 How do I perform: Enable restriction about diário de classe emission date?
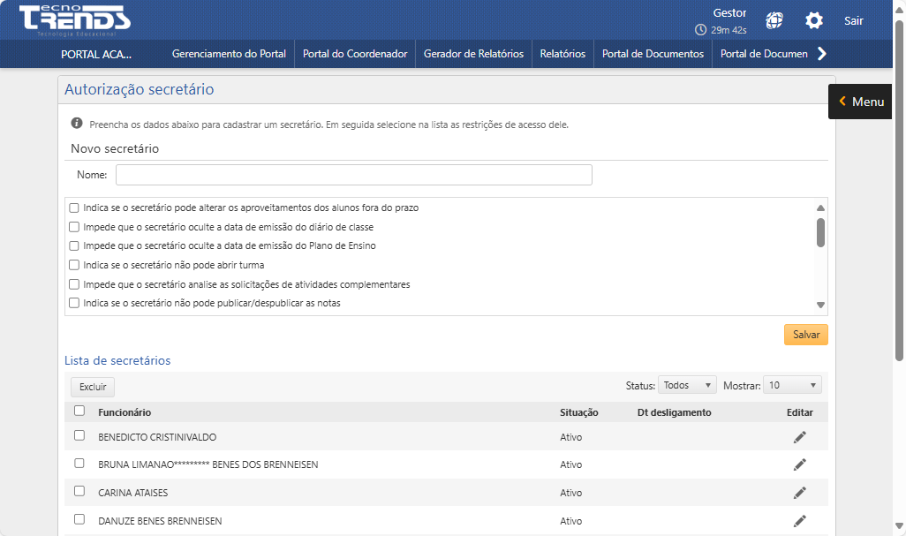(74, 227)
